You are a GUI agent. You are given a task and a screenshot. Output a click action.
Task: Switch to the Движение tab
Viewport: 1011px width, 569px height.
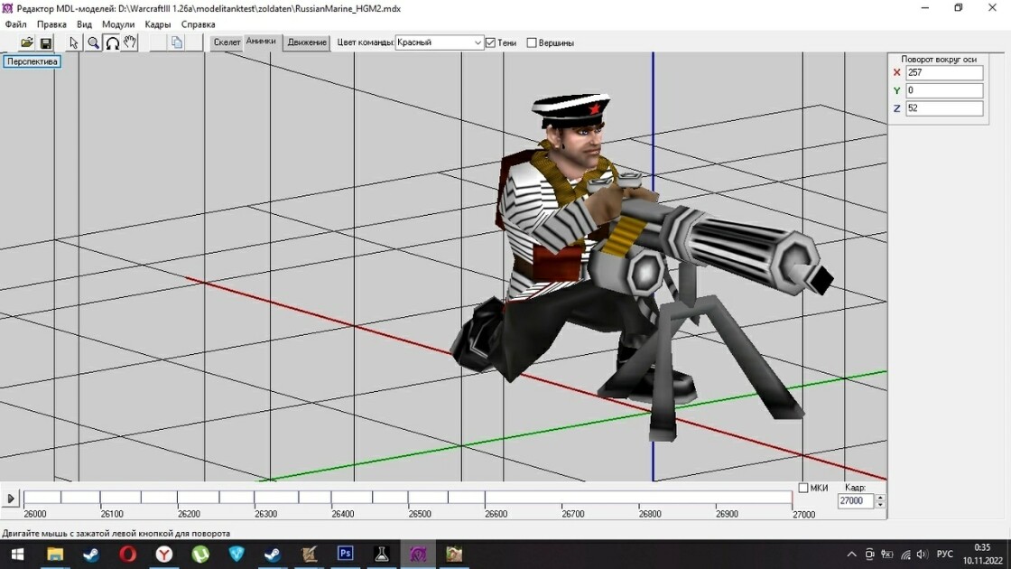point(306,42)
